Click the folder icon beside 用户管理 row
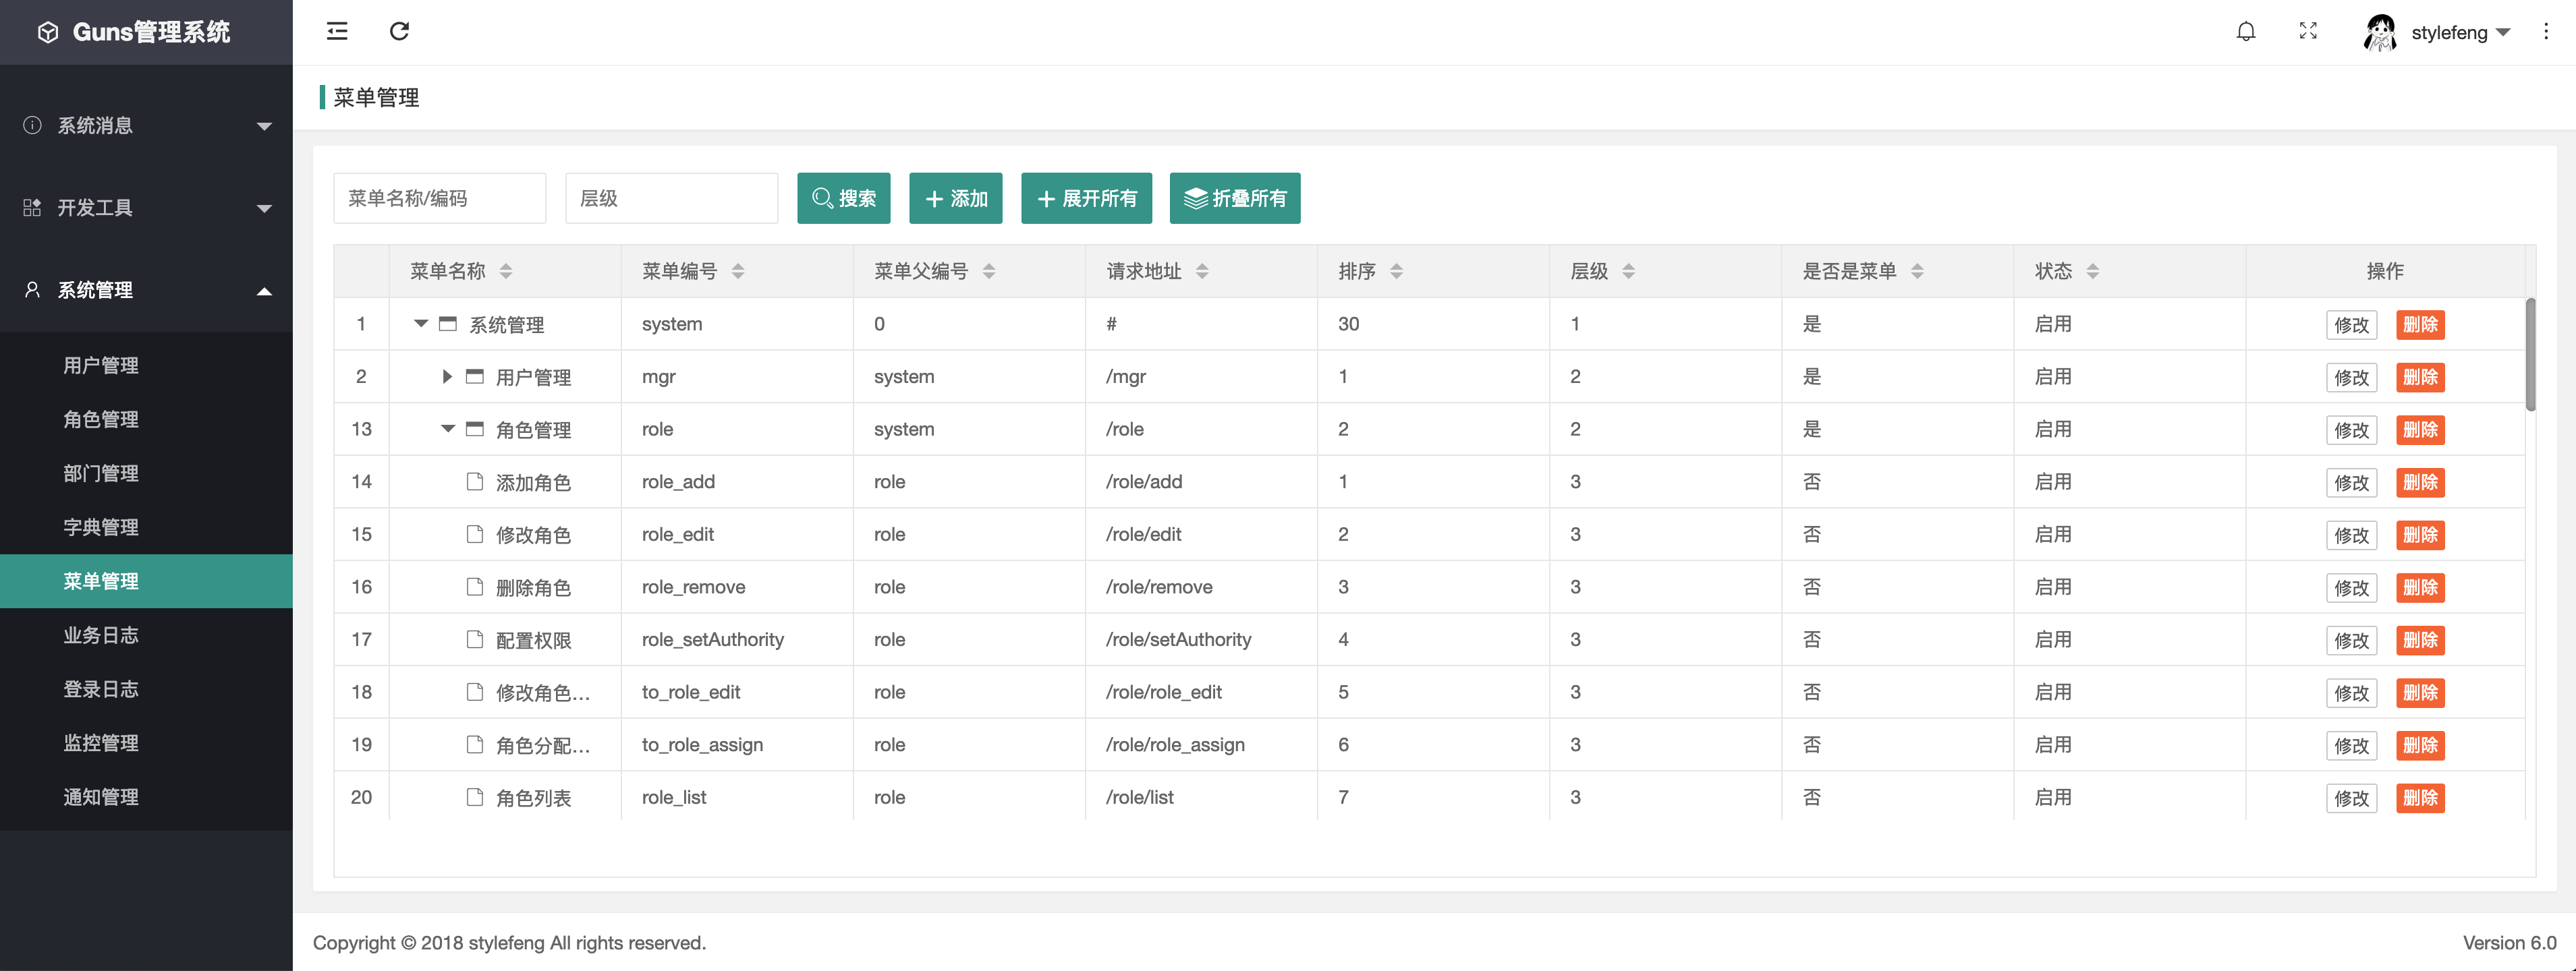 [475, 377]
